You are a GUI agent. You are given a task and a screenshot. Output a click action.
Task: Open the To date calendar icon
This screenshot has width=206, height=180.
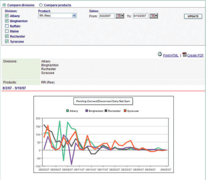[x=152, y=16]
